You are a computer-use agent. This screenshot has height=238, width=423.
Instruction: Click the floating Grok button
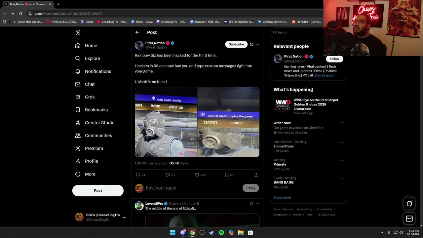409,204
